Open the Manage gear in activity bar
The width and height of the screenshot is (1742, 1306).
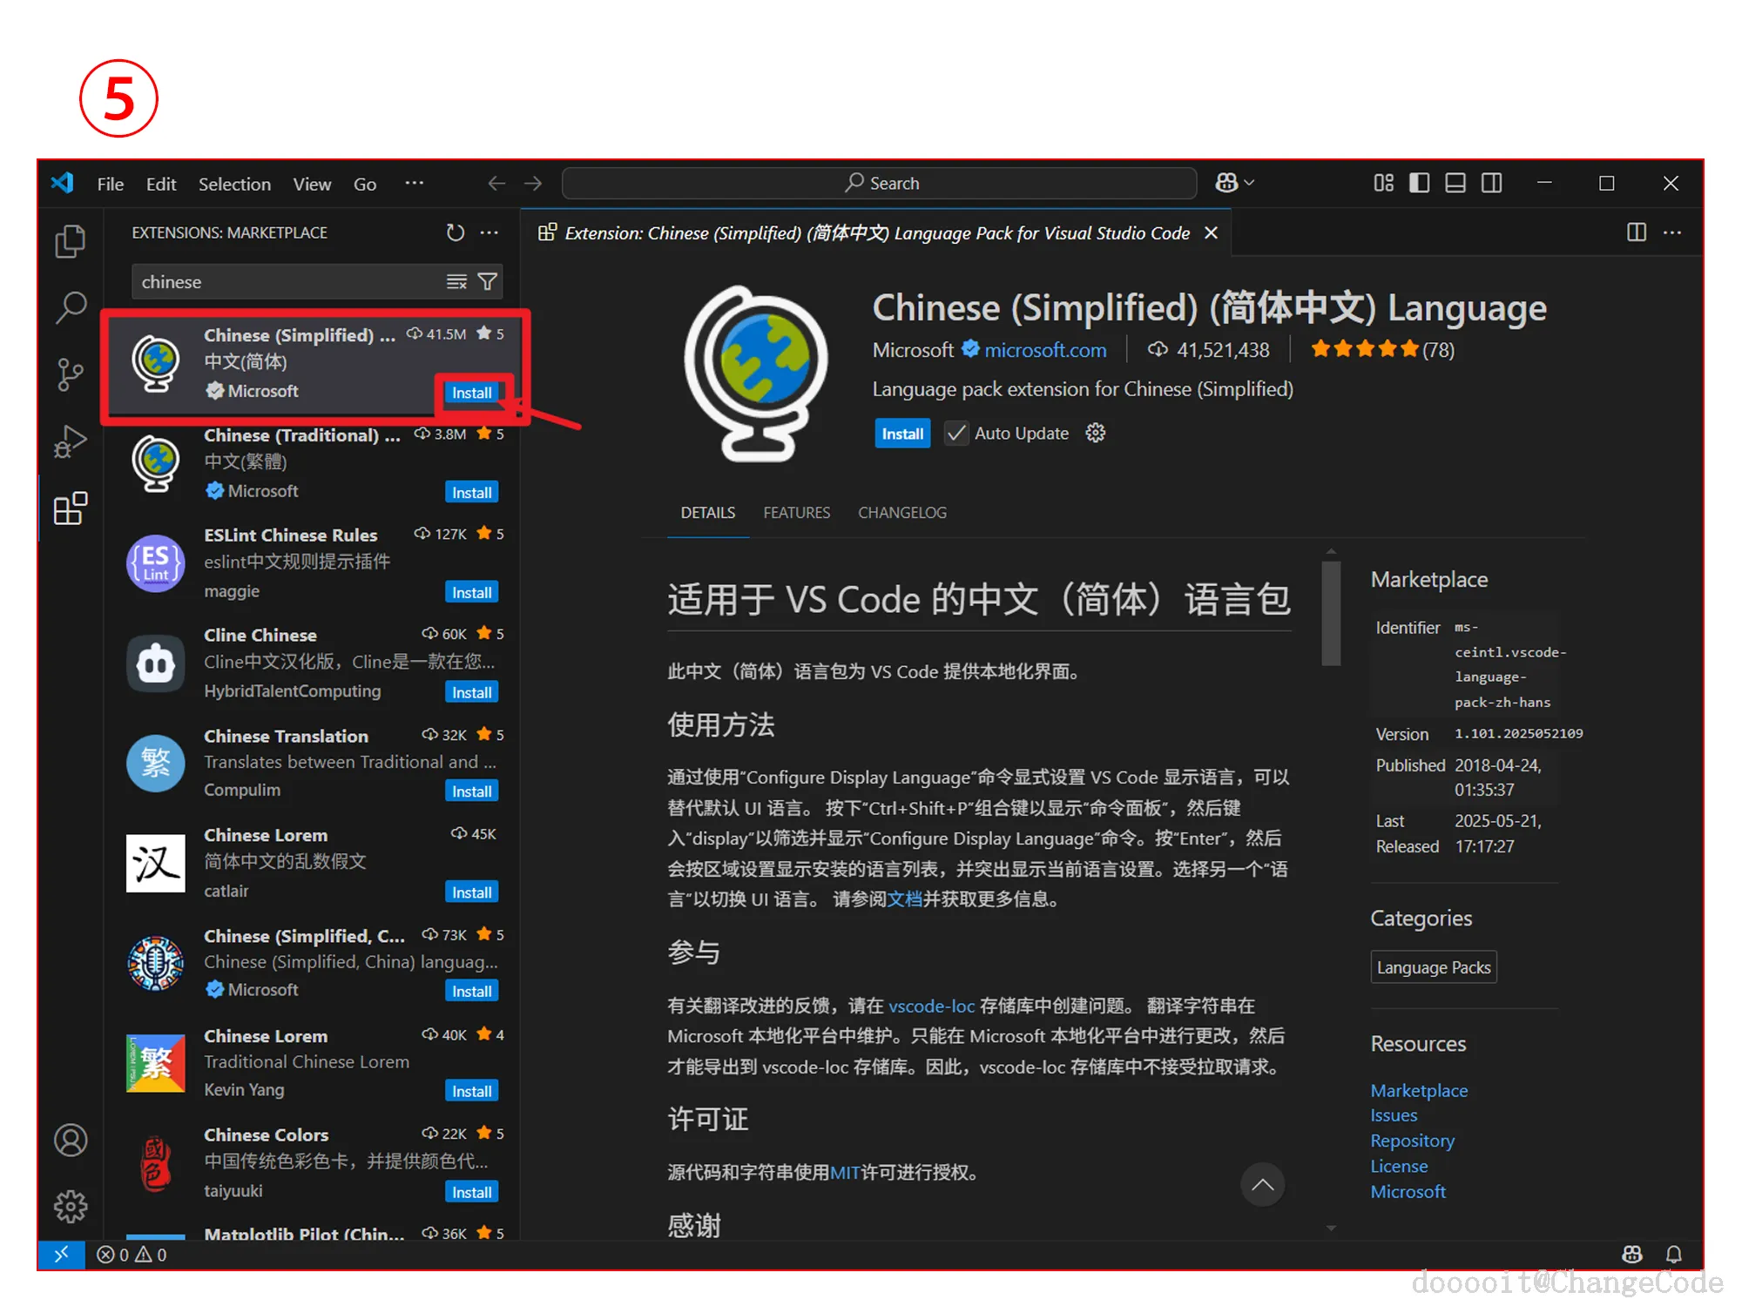pyautogui.click(x=70, y=1206)
